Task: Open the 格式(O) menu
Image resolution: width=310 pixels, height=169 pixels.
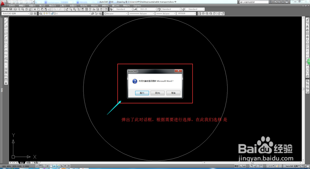Action: (52, 6)
